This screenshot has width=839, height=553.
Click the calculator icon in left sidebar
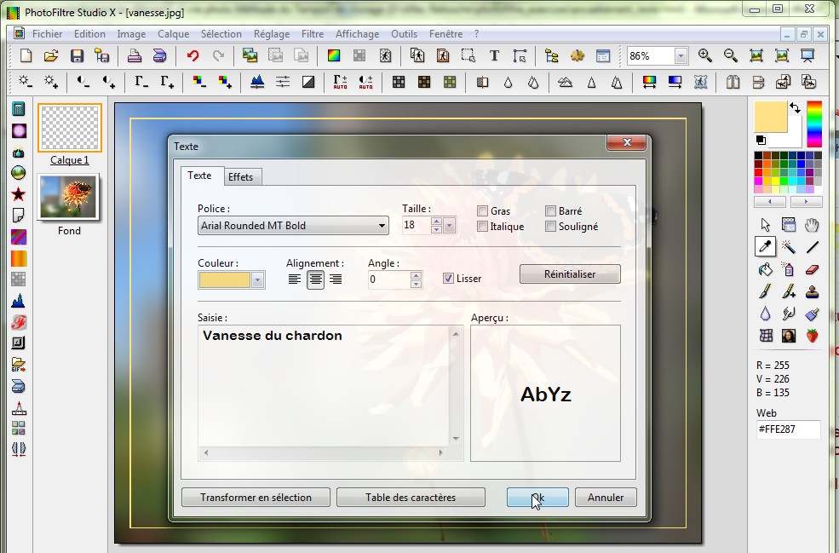click(x=18, y=109)
